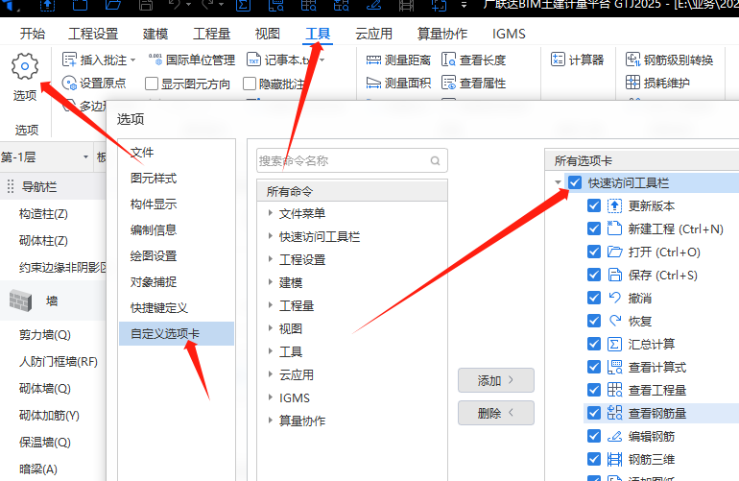Enable the 显示图元方向 checkbox

click(x=152, y=84)
